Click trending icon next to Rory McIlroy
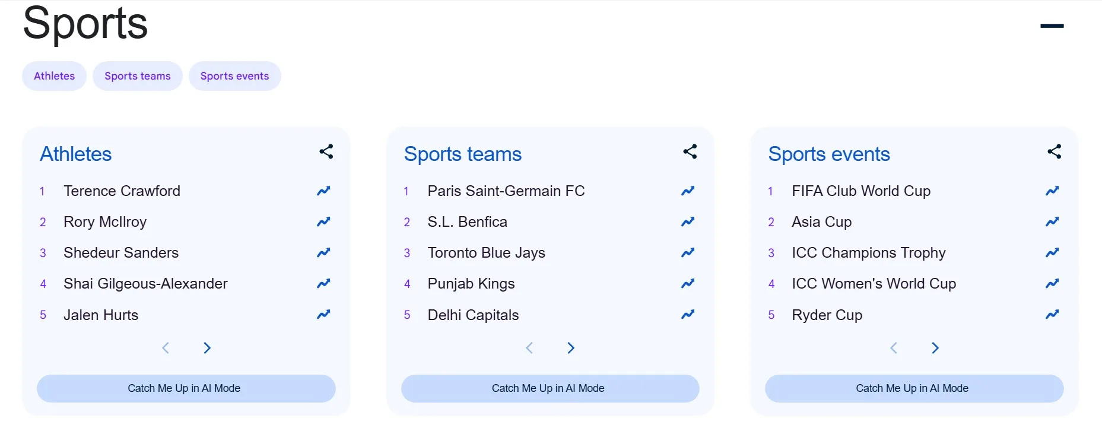Image resolution: width=1102 pixels, height=437 pixels. 323,221
